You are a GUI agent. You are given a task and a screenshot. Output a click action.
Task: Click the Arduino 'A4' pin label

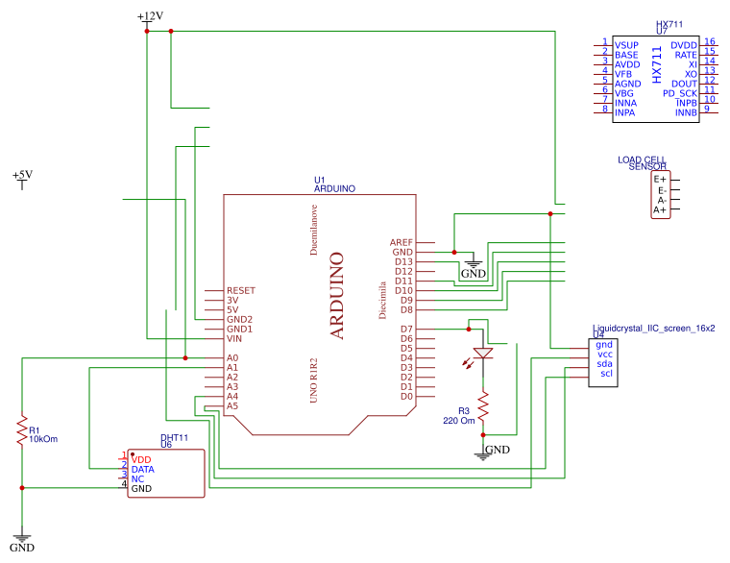232,397
